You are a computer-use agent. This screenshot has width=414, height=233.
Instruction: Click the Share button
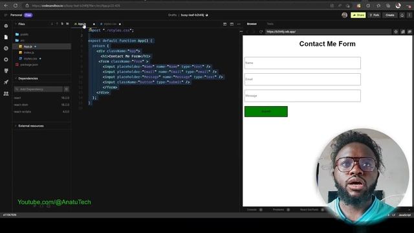358,15
